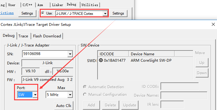Close the Cortex JLink/JTrace Target Driver Setup dialog
This screenshot has width=217, height=110.
(213, 25)
